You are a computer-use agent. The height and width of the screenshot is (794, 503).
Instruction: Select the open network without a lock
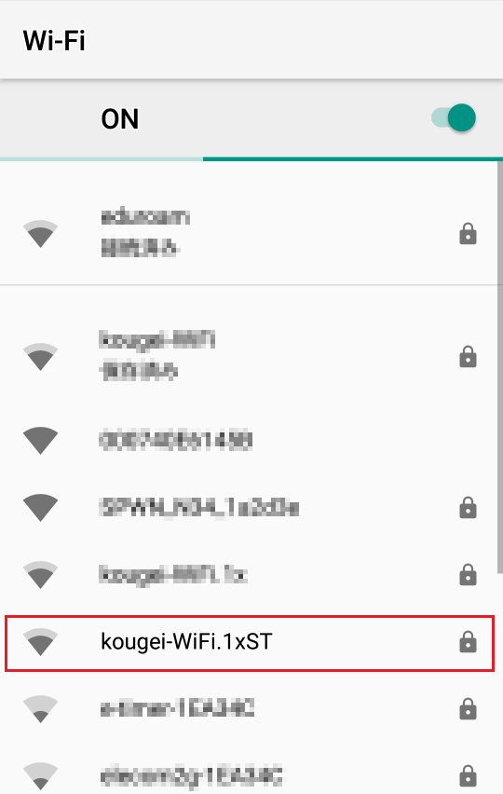(250, 441)
